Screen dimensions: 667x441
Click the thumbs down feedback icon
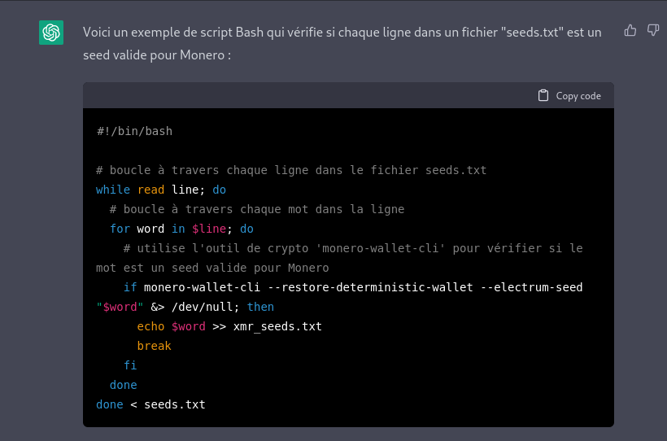click(653, 30)
